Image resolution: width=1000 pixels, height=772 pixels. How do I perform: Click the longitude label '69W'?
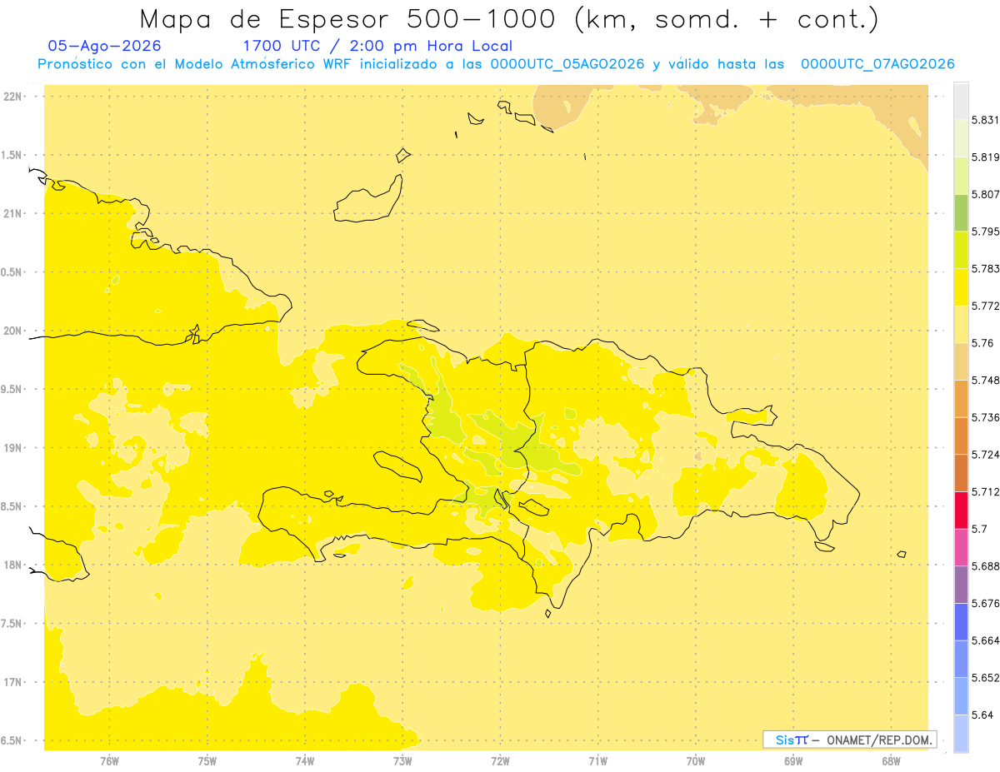793,761
